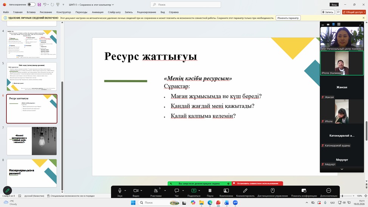Expand the arrow next to Видео

click(x=142, y=191)
